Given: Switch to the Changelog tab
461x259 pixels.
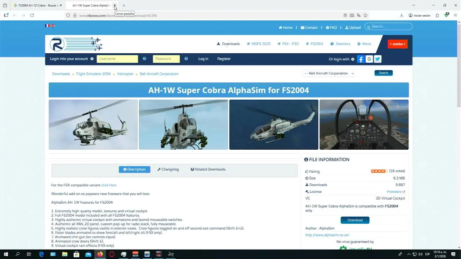Looking at the screenshot, I should point(168,169).
